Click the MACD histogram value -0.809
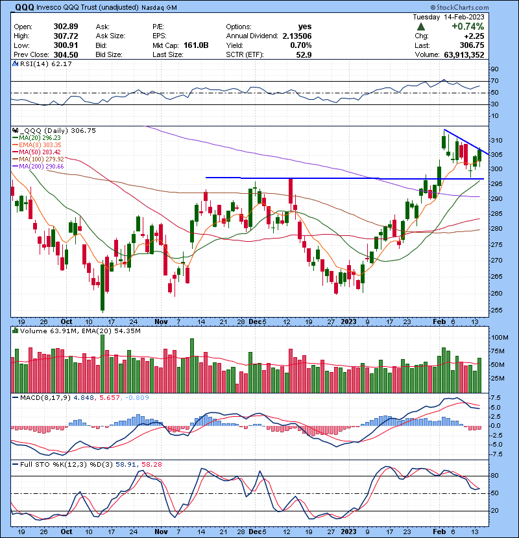The width and height of the screenshot is (519, 538). point(137,398)
